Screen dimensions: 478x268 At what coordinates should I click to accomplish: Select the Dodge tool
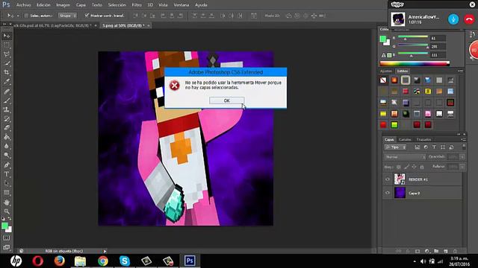[7, 156]
